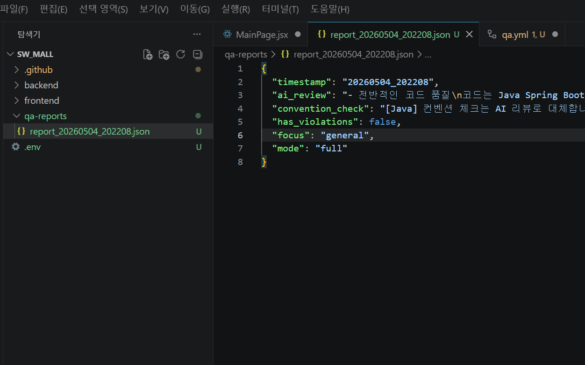The width and height of the screenshot is (585, 365).
Task: Click the "timestamp" key on line 2
Action: [x=302, y=82]
